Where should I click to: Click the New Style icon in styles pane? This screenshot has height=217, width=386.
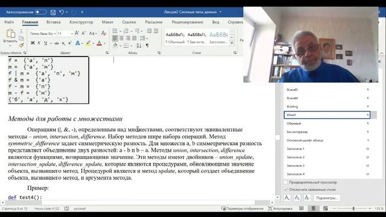pos(287,198)
